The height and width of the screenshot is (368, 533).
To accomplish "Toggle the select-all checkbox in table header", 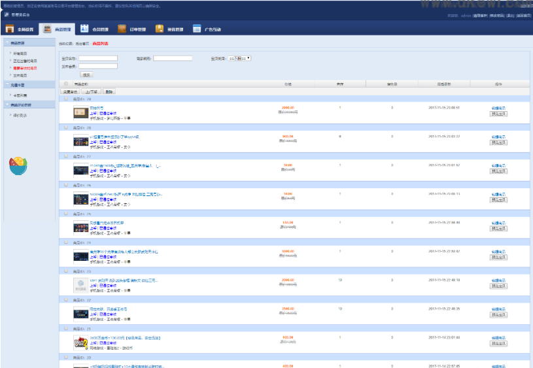I will [x=65, y=84].
